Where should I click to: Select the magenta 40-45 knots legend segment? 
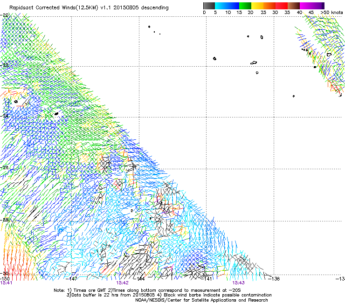point(306,6)
